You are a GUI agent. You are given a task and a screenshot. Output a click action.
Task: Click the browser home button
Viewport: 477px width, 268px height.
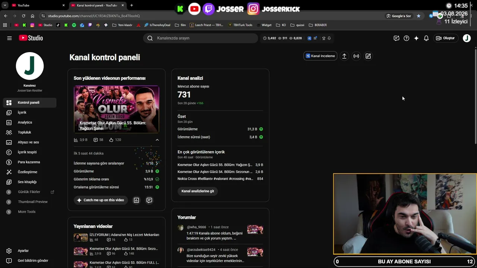32,16
